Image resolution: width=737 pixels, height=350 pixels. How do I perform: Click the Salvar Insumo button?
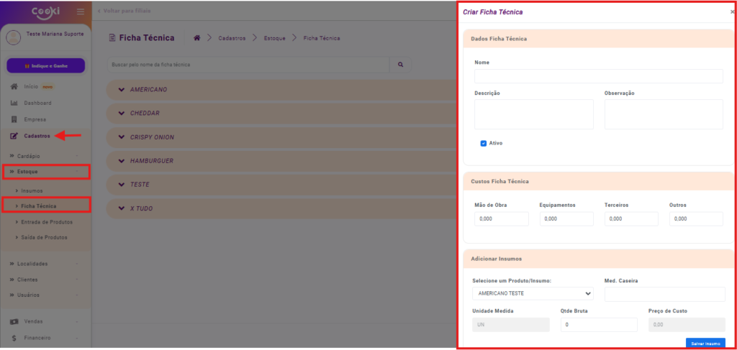[x=705, y=343]
